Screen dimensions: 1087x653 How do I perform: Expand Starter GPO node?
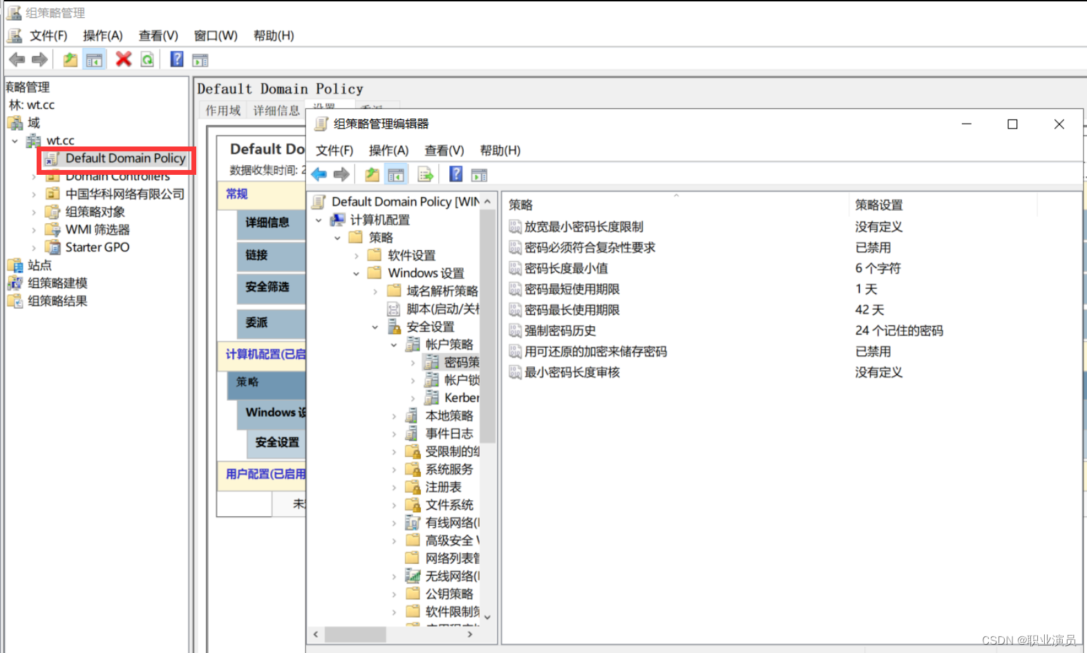34,247
